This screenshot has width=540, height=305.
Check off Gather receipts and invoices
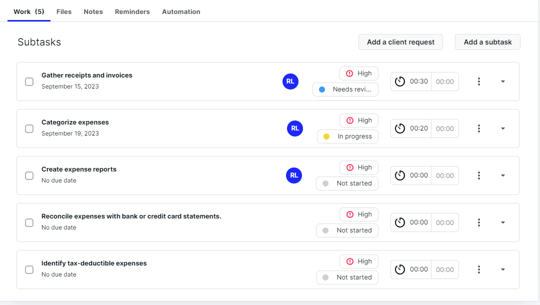(29, 81)
